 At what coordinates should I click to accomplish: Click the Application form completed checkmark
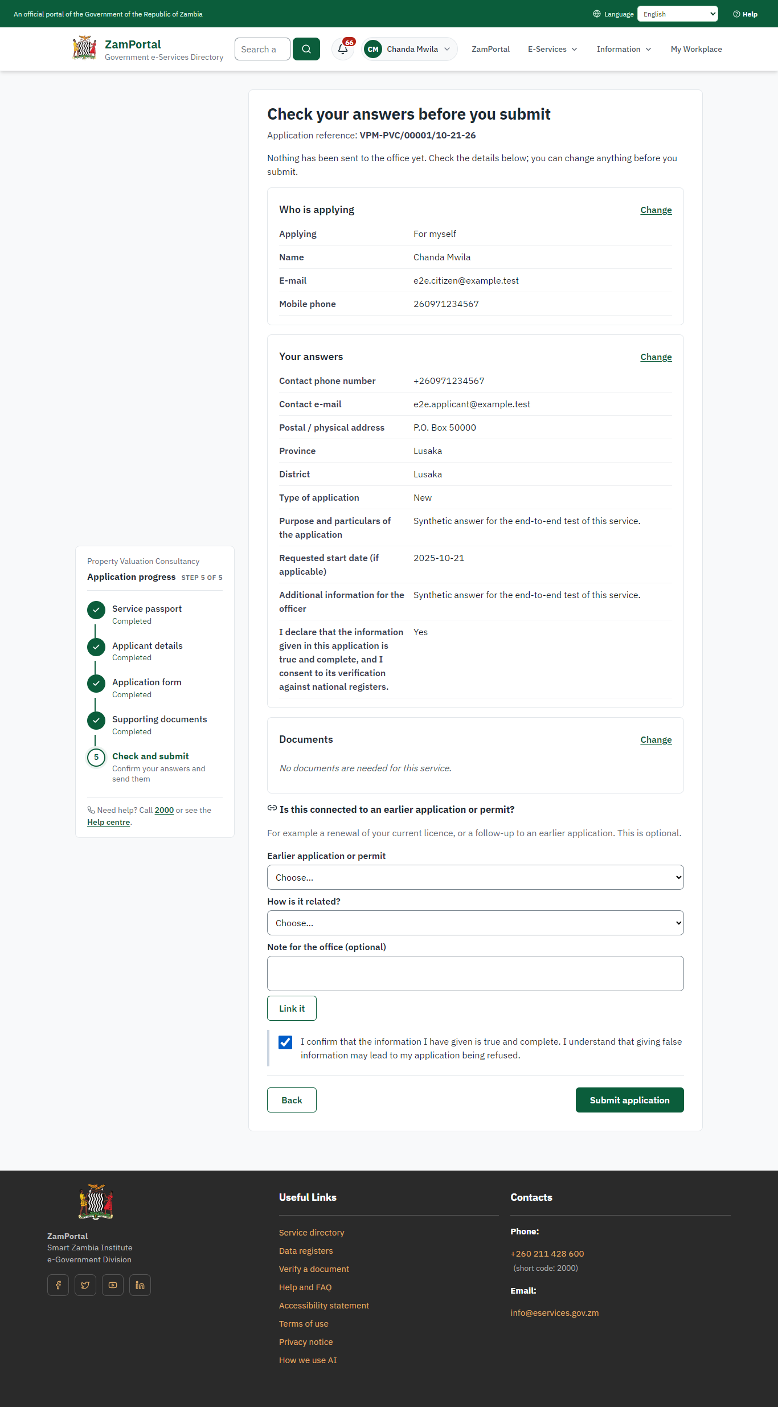pyautogui.click(x=96, y=684)
